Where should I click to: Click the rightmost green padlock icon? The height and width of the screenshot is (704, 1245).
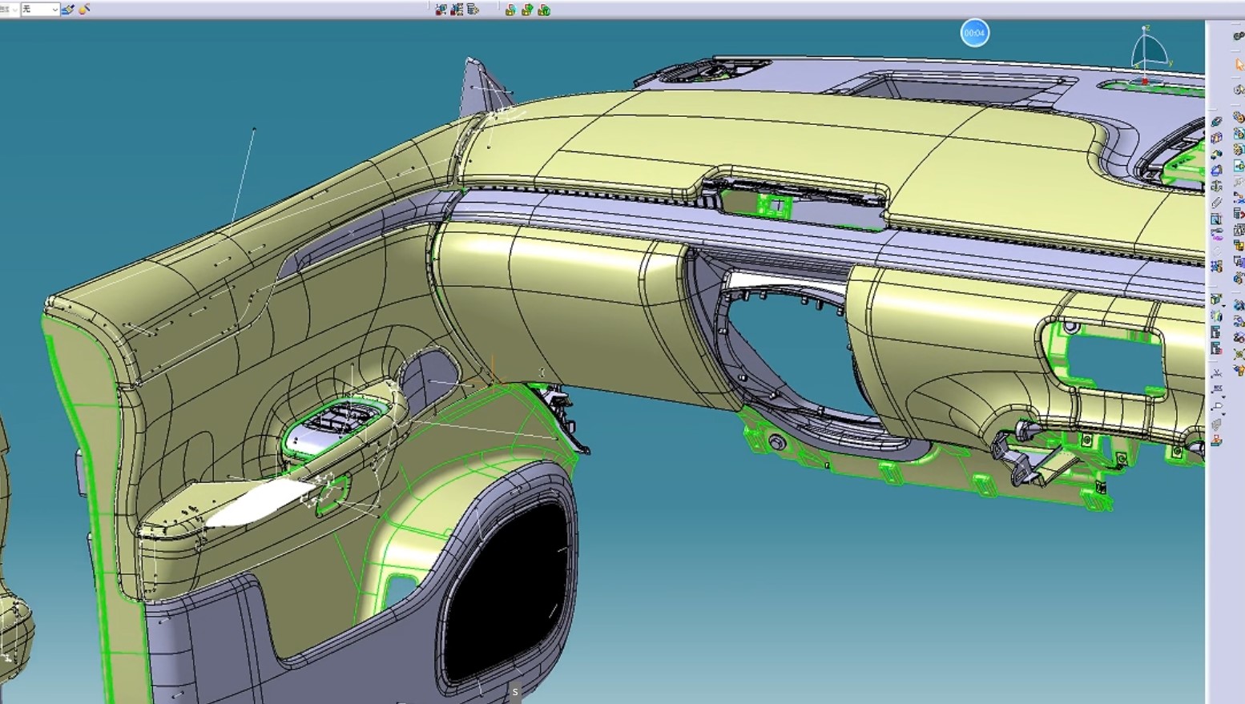tap(544, 10)
